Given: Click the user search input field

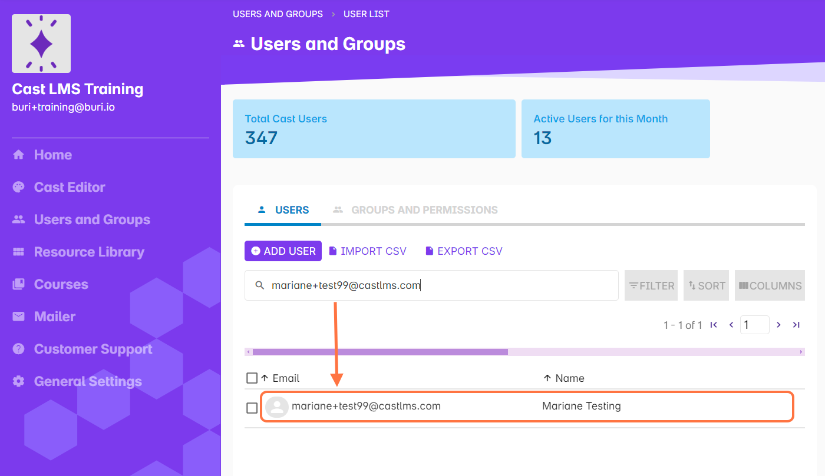Looking at the screenshot, I should 436,286.
